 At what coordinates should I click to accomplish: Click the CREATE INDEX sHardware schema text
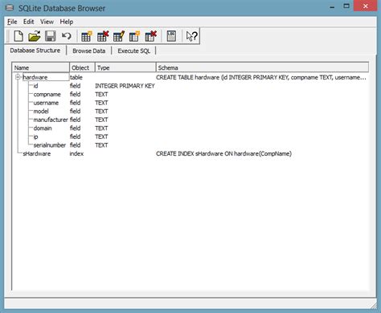(223, 153)
